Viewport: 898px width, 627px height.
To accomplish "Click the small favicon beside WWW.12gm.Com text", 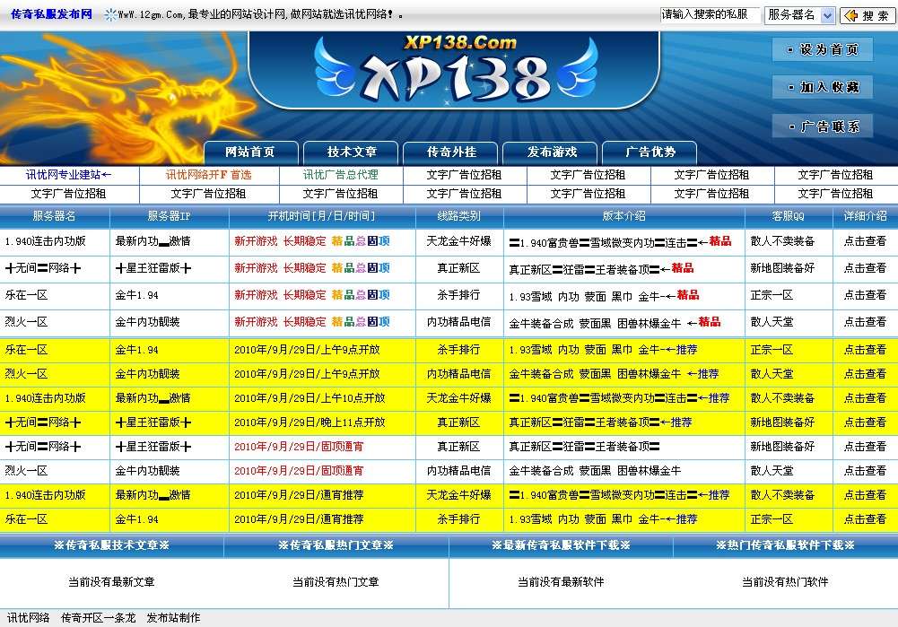I will [109, 13].
